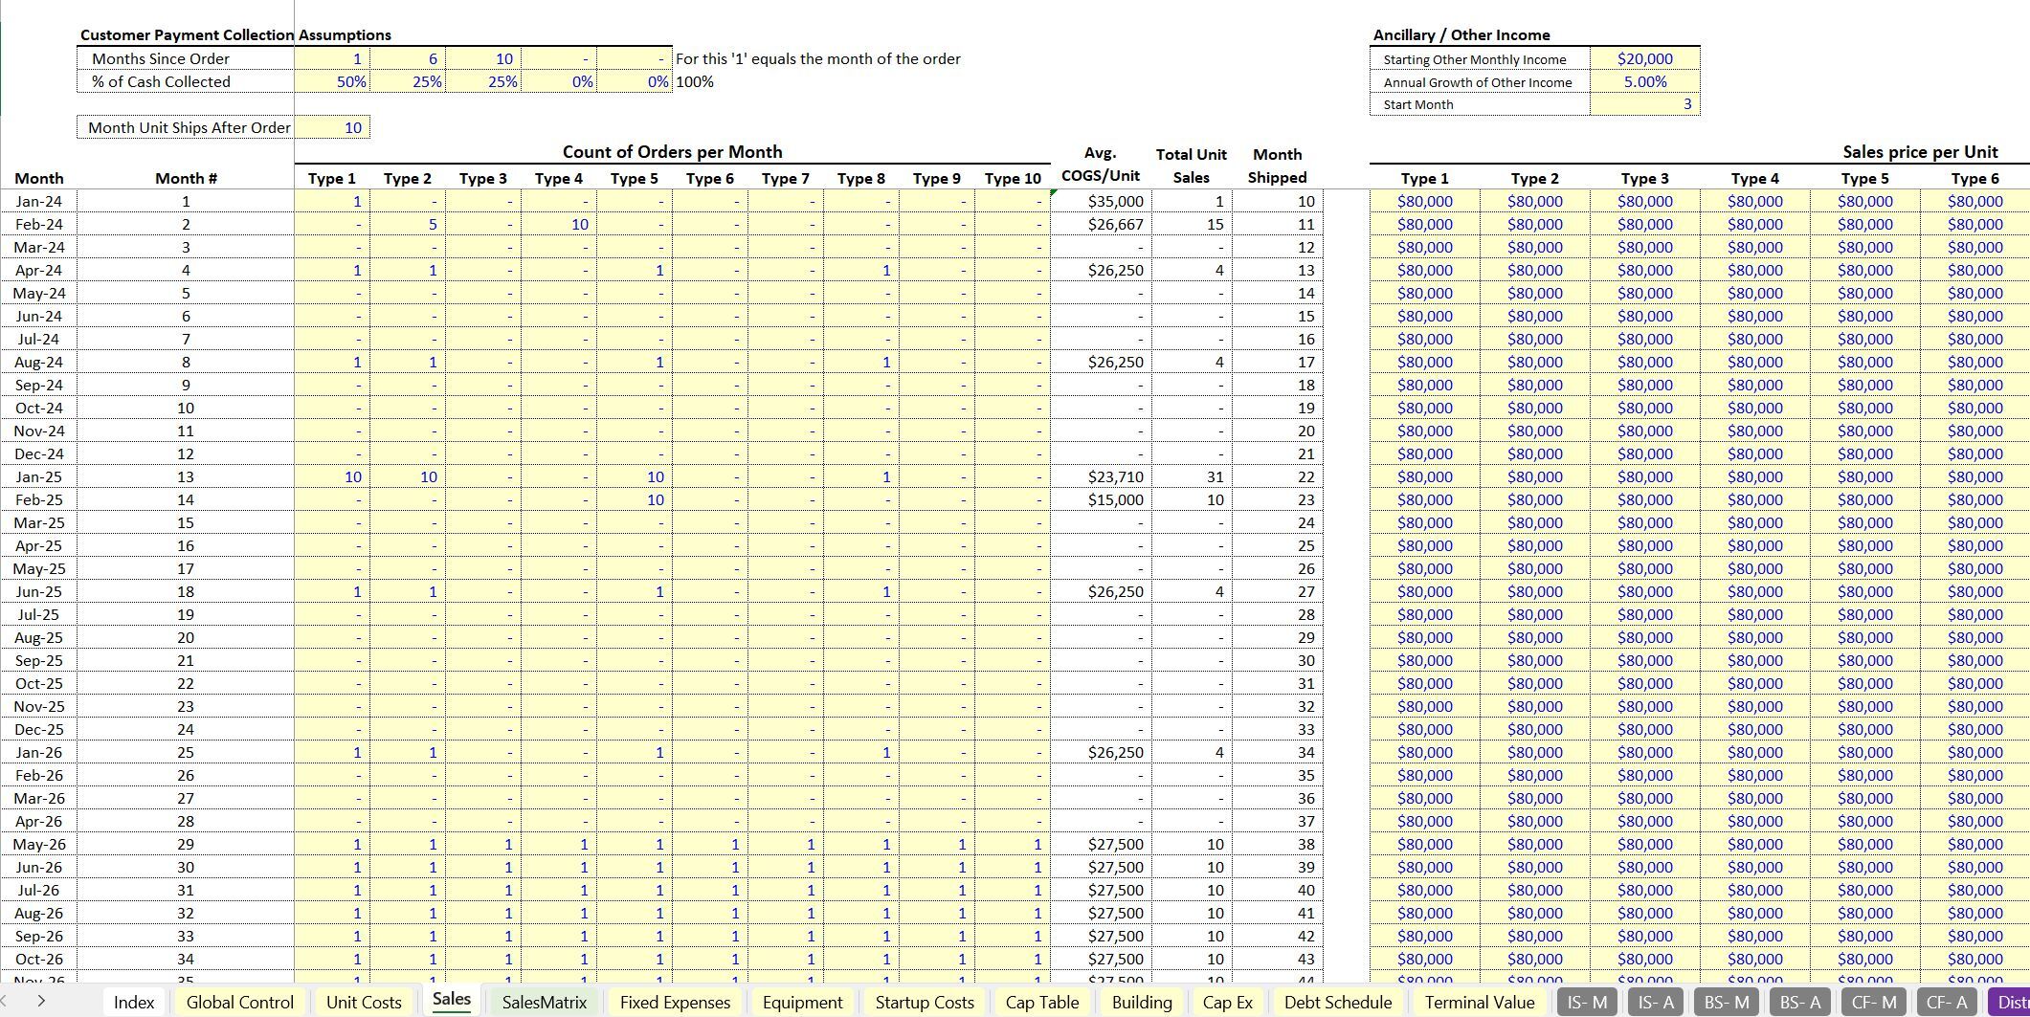Go to the Equipment sheet tab
This screenshot has height=1017, width=2030.
pos(802,1002)
